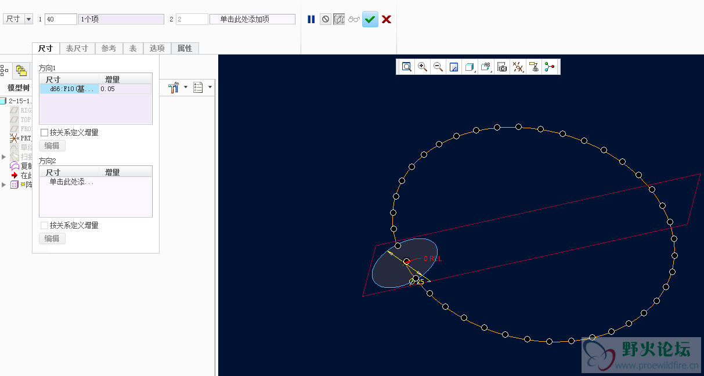The width and height of the screenshot is (704, 376).
Task: Click the direction 2 count field
Action: tap(192, 19)
